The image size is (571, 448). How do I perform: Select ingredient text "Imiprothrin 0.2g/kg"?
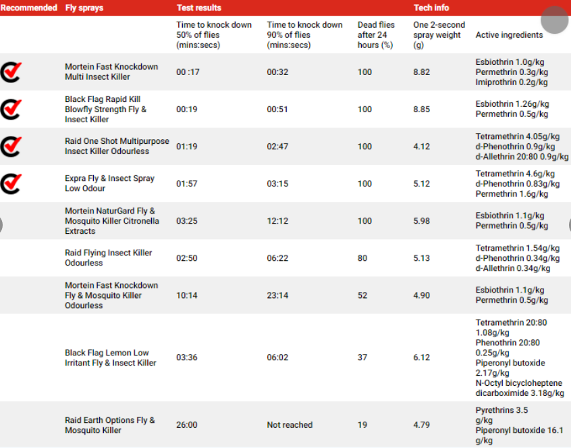(x=512, y=82)
